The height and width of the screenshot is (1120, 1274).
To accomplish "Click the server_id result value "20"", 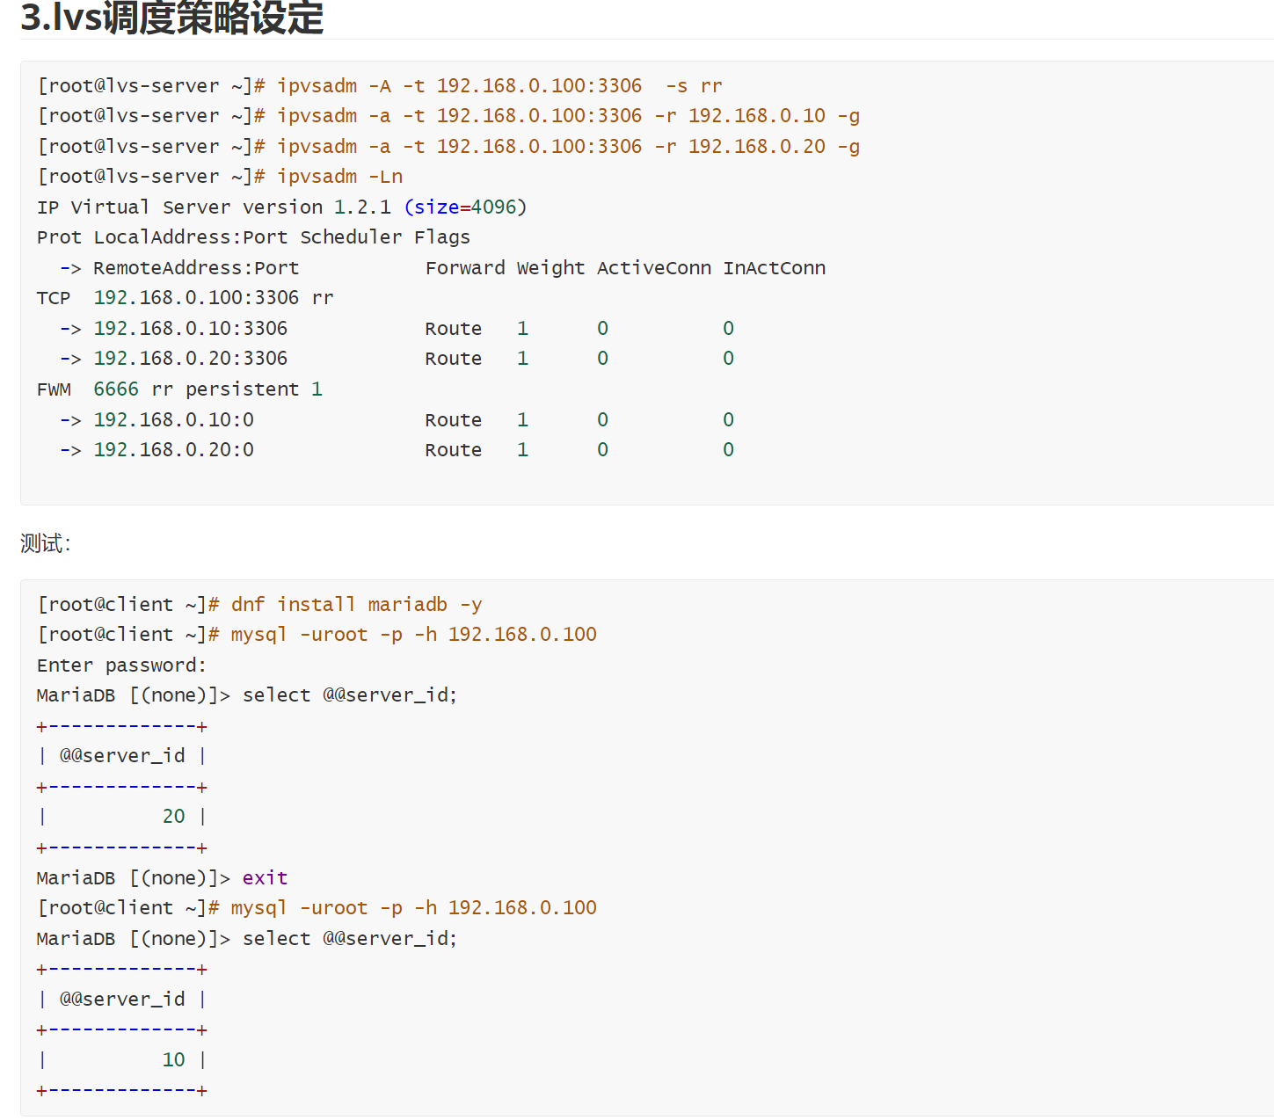I will click(174, 817).
